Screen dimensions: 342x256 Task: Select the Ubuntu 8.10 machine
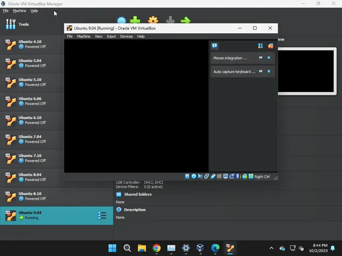(56, 196)
